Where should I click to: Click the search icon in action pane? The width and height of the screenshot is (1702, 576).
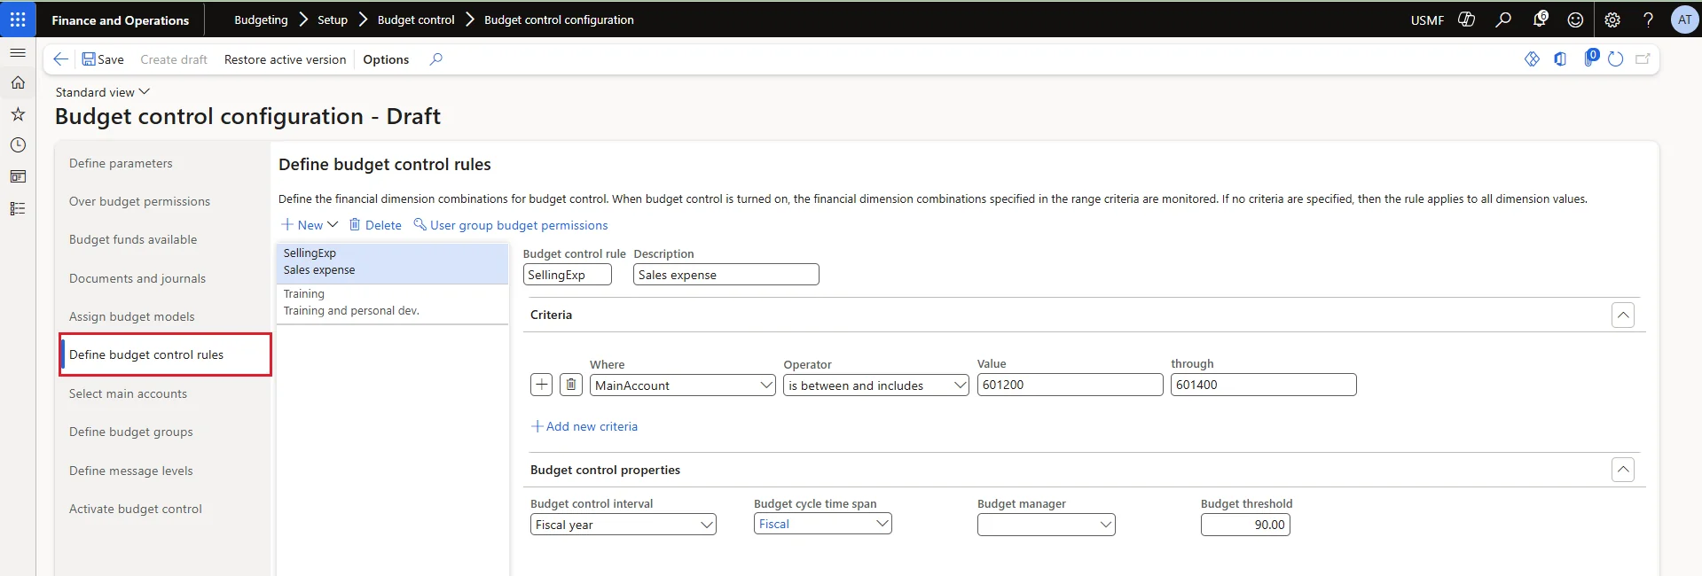pos(435,59)
